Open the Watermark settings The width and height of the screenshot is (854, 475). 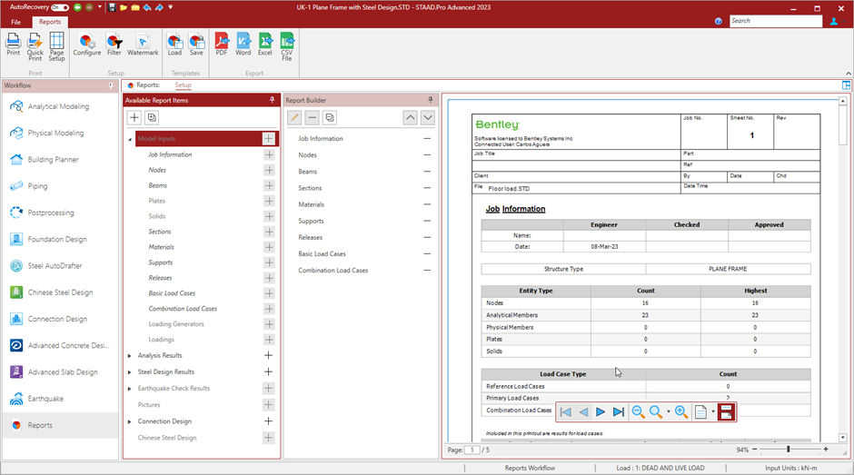pyautogui.click(x=143, y=45)
